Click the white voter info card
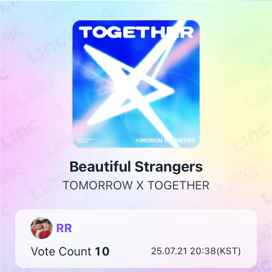The width and height of the screenshot is (272, 272). pos(136,239)
